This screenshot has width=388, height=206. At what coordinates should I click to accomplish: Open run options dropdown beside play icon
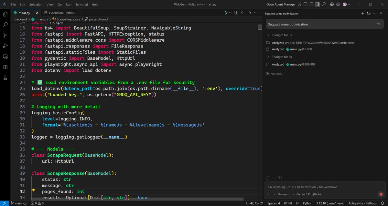coord(230,13)
